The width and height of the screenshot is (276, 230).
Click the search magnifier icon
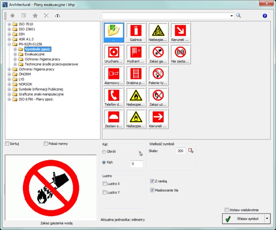[238, 16]
